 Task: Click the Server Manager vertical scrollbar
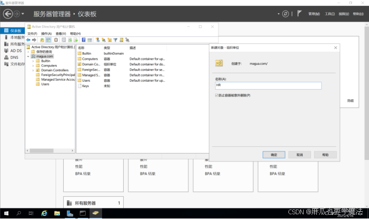click(x=367, y=93)
